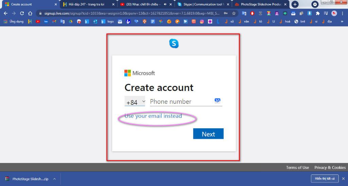Open saved passwords key icon in address bar
Image resolution: width=348 pixels, height=186 pixels.
226,14
